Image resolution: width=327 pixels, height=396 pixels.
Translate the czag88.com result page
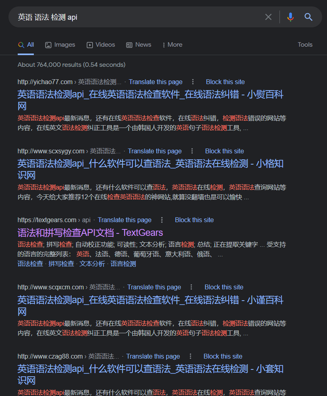[153, 356]
